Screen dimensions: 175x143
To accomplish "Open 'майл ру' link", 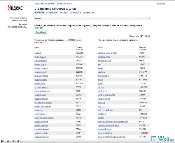I will click(101, 103).
